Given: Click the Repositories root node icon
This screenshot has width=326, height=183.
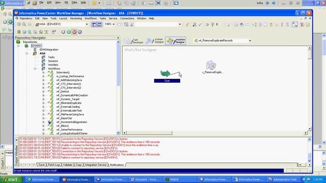Looking at the screenshot, I should pyautogui.click(x=18, y=42).
